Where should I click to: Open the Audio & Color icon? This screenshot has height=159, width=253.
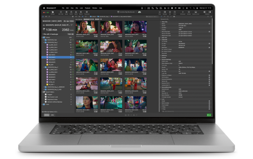click(x=196, y=12)
